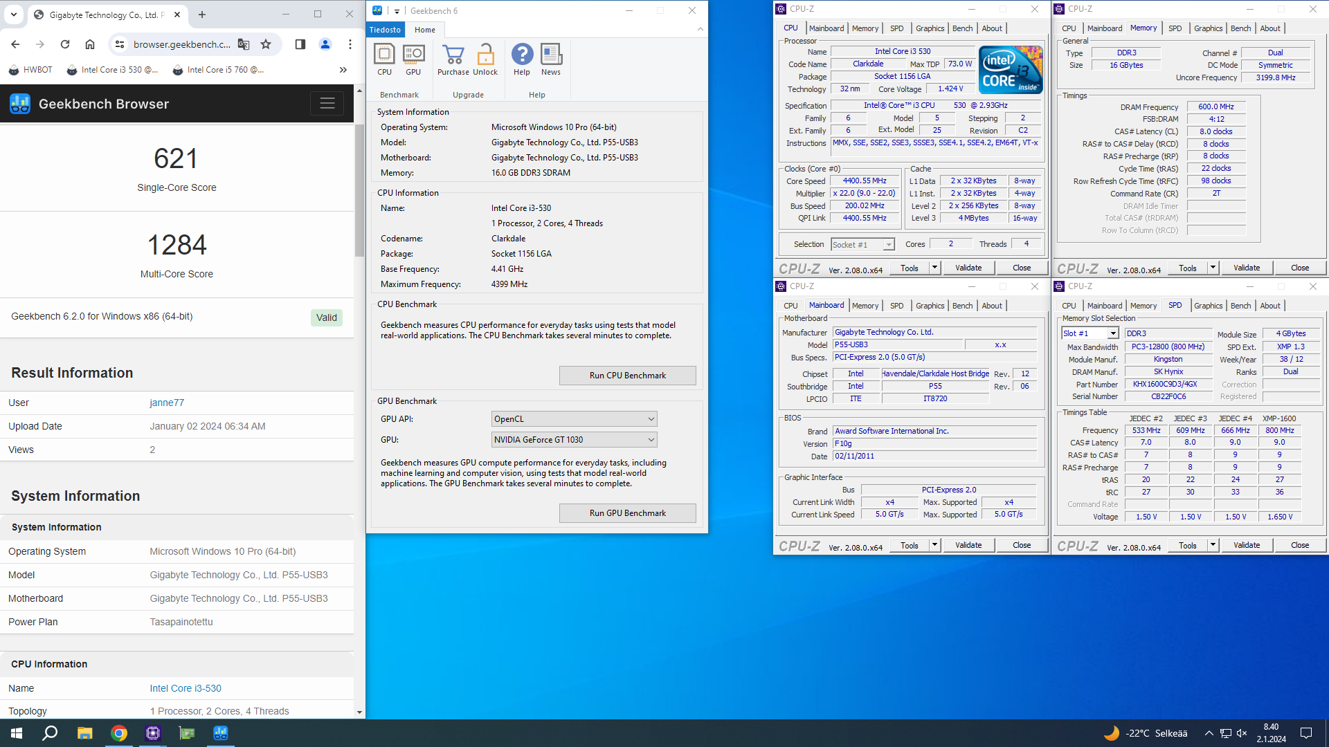Open the Geekbench Browser hamburger menu
1329x747 pixels.
[327, 104]
